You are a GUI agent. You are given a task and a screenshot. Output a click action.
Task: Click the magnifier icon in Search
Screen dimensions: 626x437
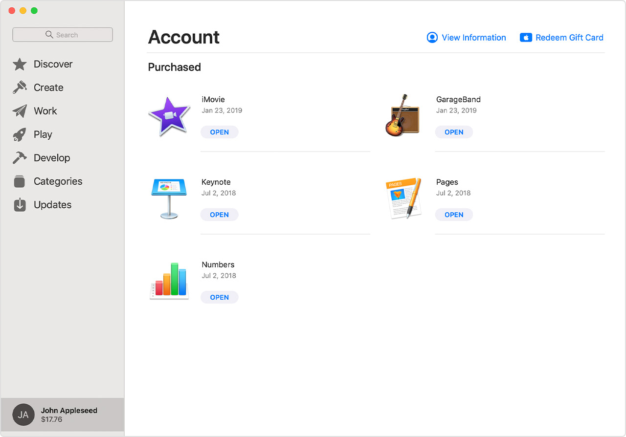coord(49,35)
